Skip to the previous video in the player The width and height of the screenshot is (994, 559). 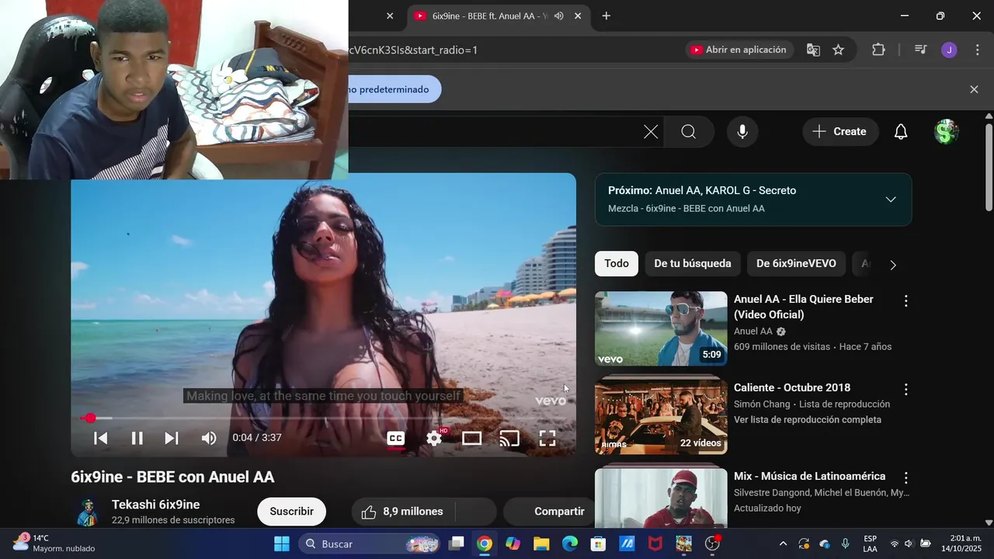(100, 438)
